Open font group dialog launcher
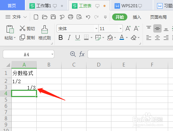Image resolution: width=173 pixels, height=131 pixels. coord(140,43)
